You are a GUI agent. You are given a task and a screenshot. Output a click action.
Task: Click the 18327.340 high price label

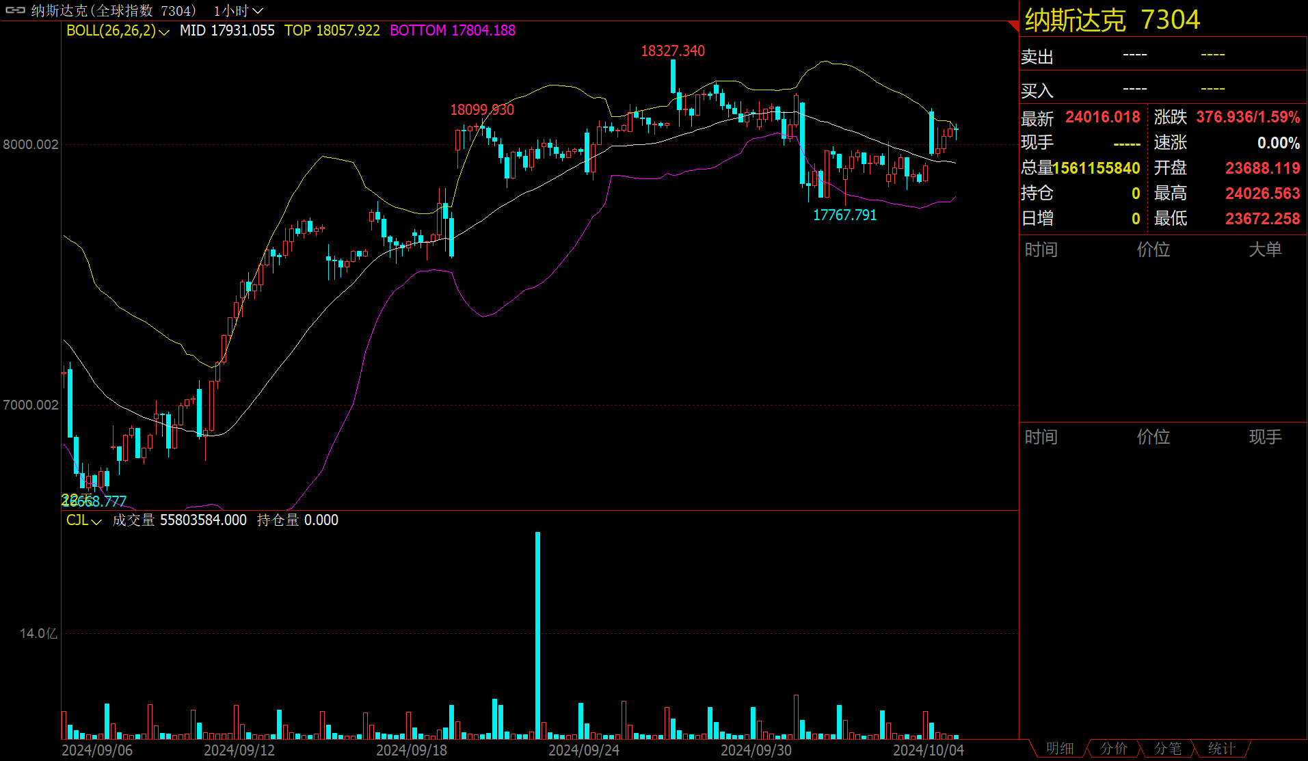coord(672,51)
